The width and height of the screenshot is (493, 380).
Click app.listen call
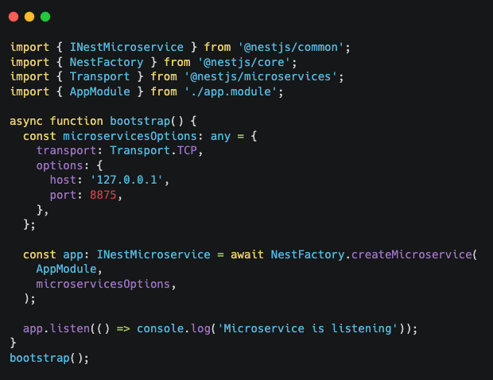[56, 329]
